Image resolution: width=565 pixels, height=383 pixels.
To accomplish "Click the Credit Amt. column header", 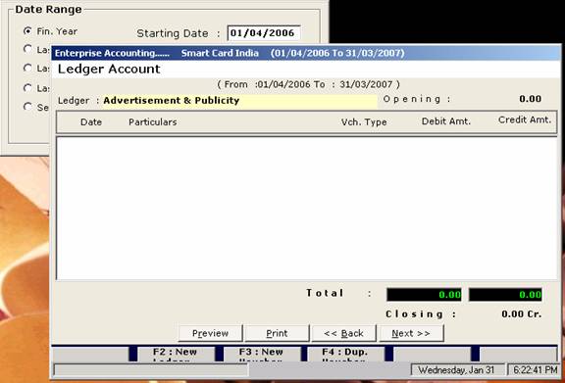I will (525, 120).
